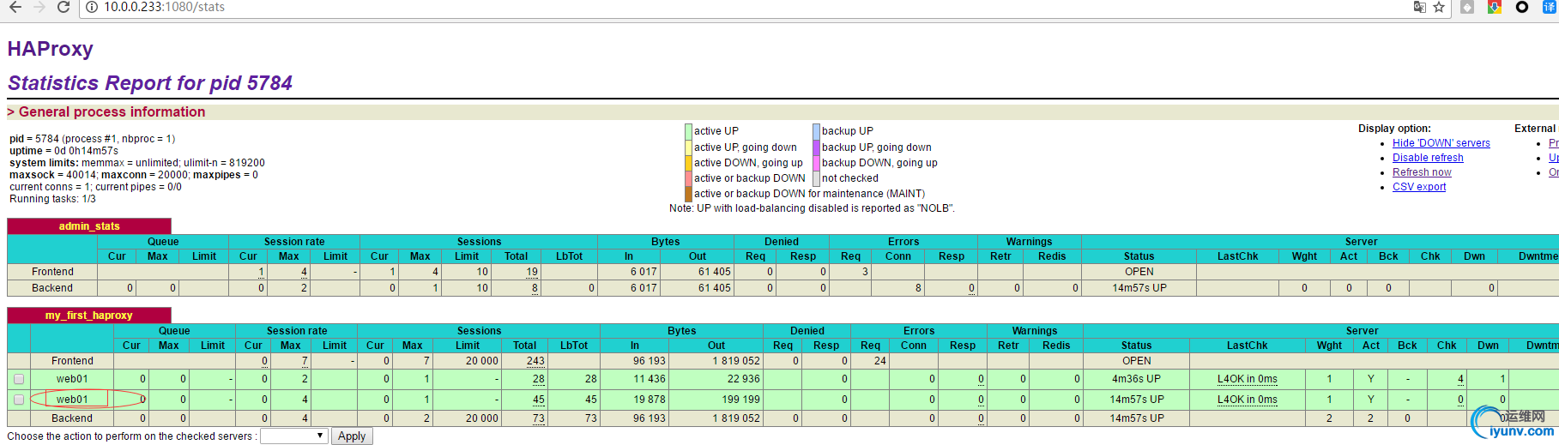Click the '19' total sessions in admin_stats Frontend
This screenshot has width=1559, height=445.
click(532, 272)
